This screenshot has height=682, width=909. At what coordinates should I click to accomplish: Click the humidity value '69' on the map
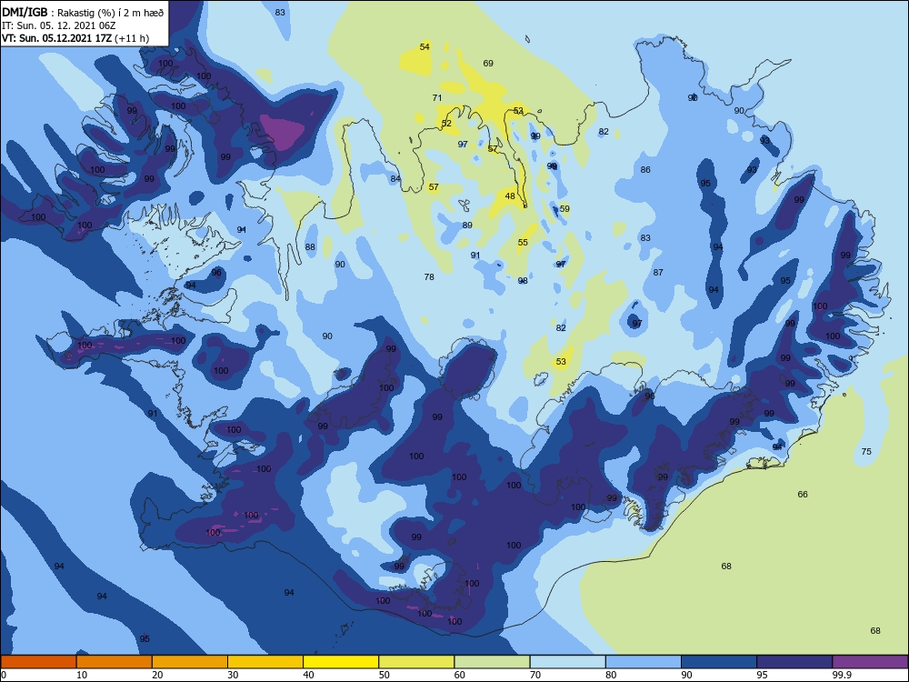coord(488,64)
